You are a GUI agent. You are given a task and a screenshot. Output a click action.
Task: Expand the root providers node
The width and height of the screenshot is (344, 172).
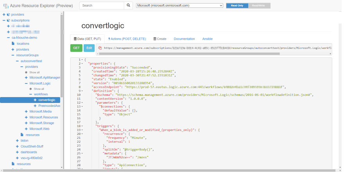click(4, 14)
